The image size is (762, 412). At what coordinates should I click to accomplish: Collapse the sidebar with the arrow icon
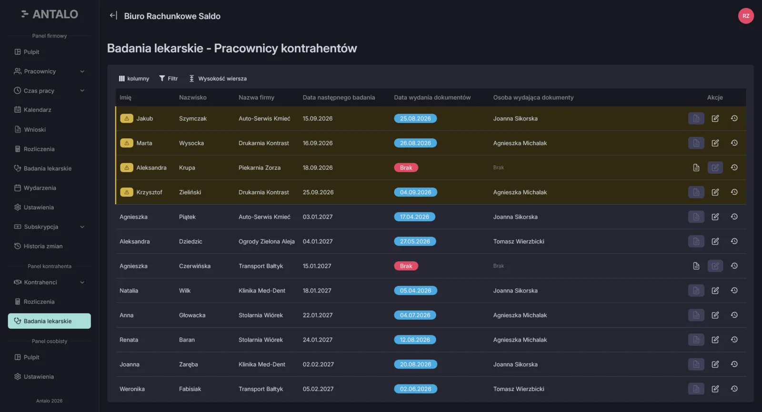pyautogui.click(x=113, y=16)
